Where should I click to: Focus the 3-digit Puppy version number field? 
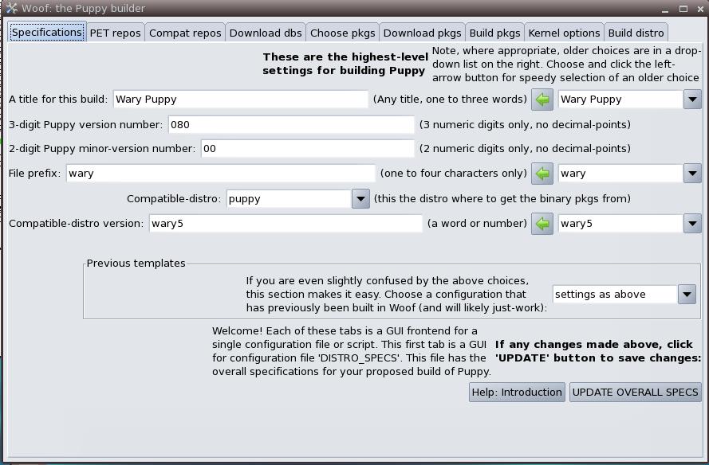click(x=290, y=125)
